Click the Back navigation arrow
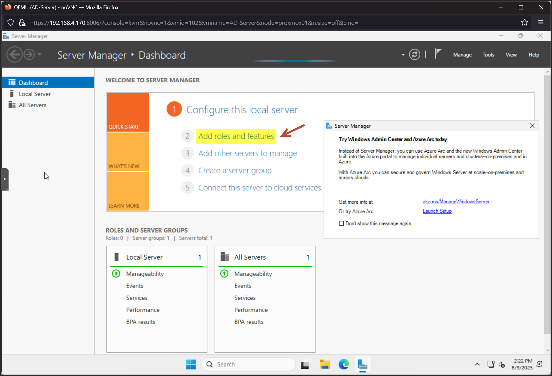 click(x=15, y=54)
